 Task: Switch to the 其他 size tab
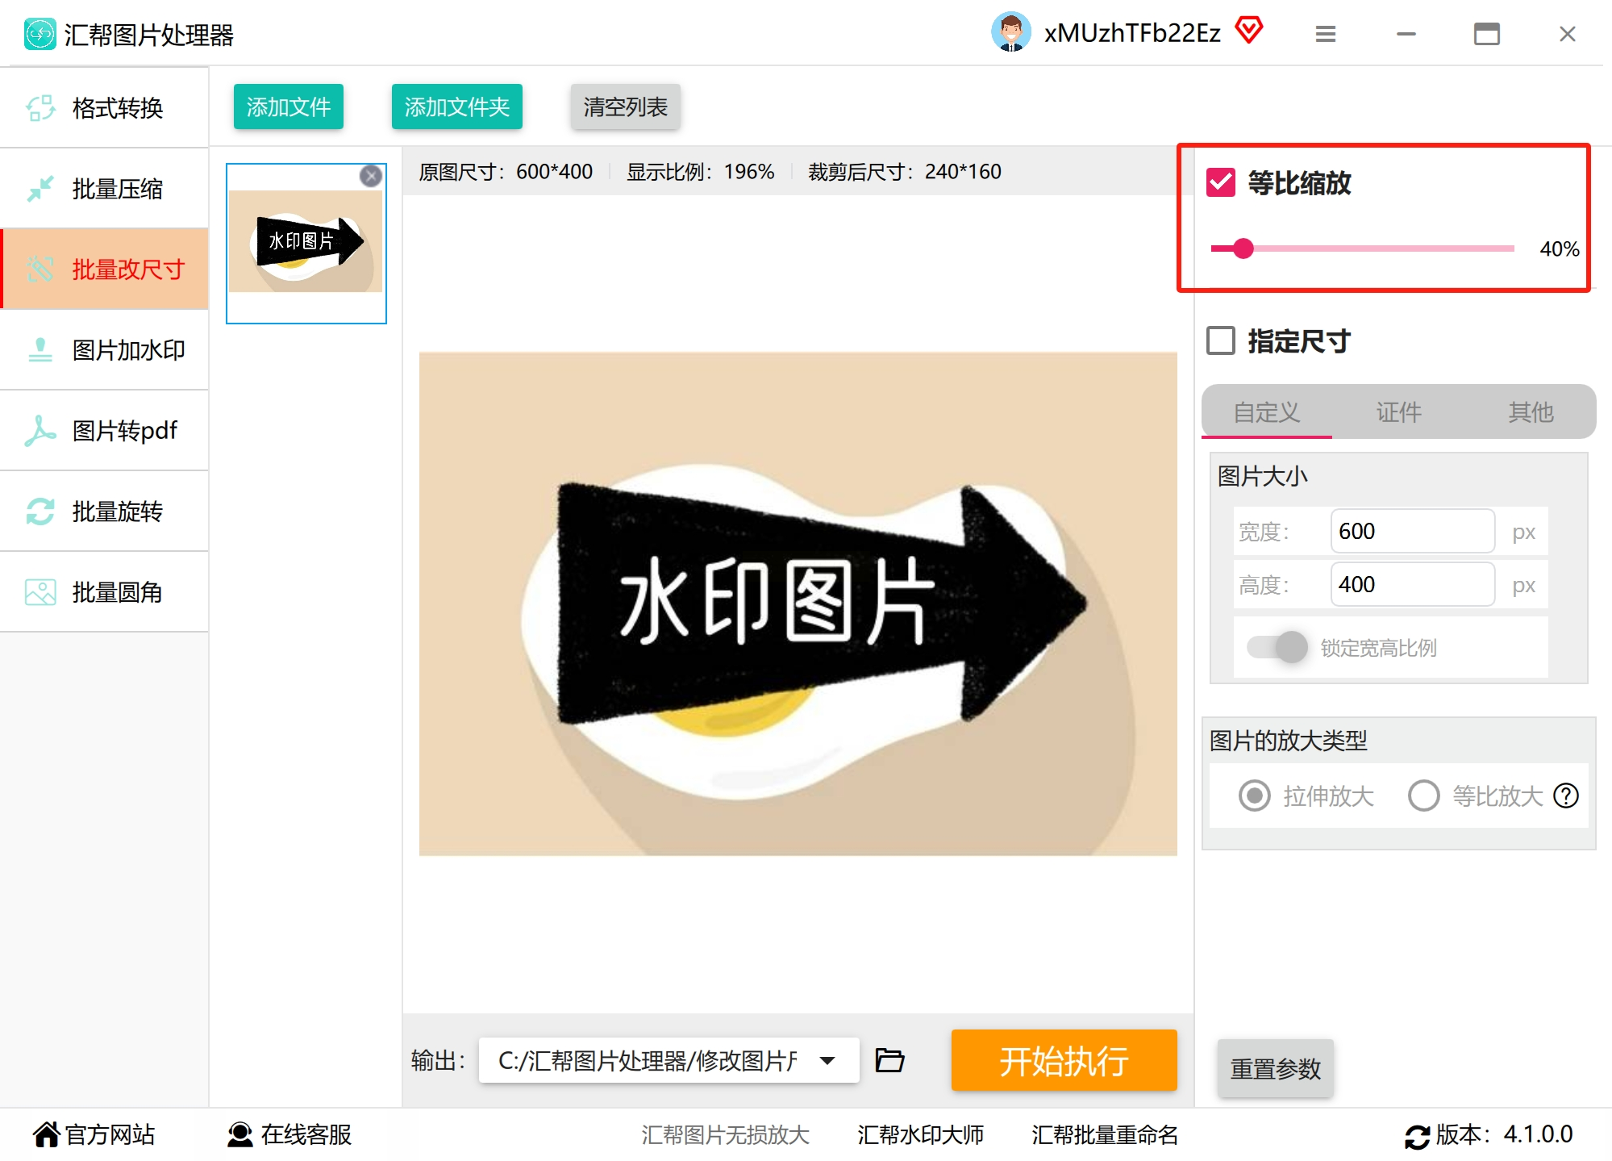[1530, 412]
